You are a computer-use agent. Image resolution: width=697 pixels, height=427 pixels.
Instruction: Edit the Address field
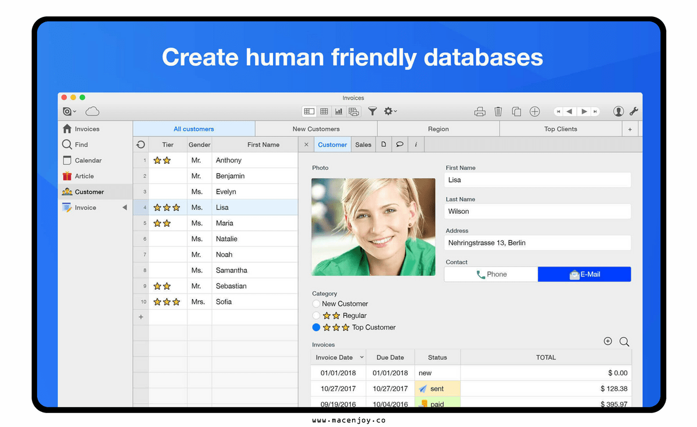(x=537, y=243)
